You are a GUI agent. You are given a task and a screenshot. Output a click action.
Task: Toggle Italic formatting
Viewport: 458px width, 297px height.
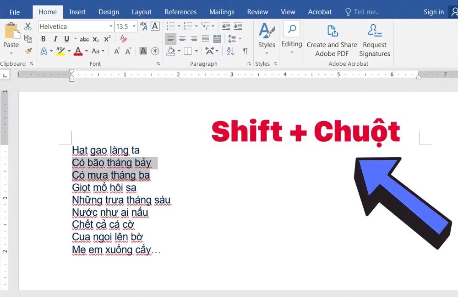click(x=55, y=39)
